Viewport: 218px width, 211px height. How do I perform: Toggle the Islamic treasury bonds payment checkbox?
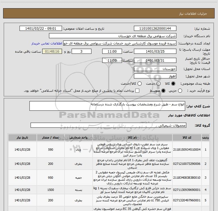click(x=137, y=91)
